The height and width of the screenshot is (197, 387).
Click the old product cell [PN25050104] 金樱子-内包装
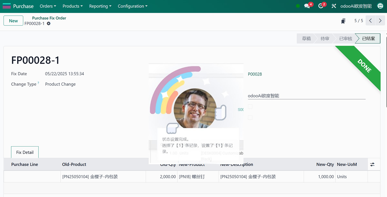(x=103, y=177)
